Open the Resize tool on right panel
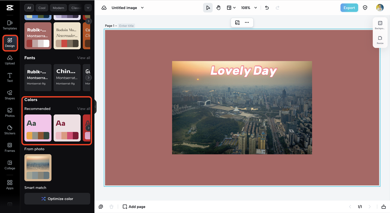Image resolution: width=390 pixels, height=213 pixels. click(380, 40)
